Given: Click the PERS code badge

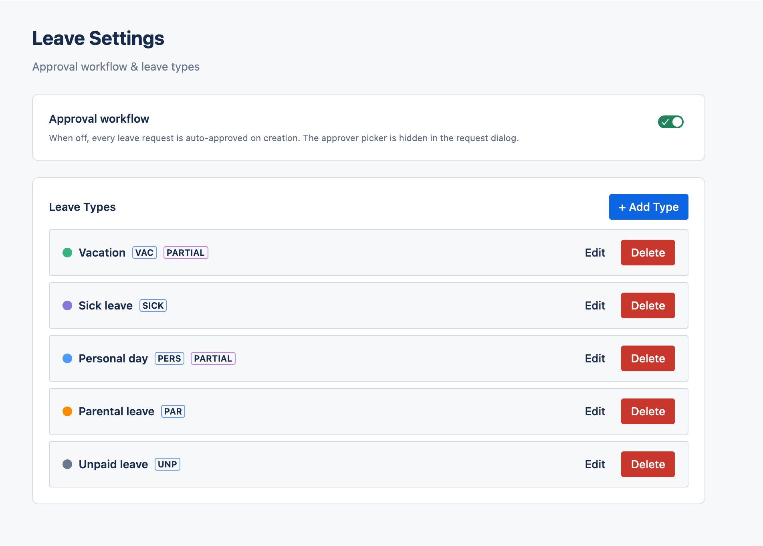Looking at the screenshot, I should pos(169,358).
